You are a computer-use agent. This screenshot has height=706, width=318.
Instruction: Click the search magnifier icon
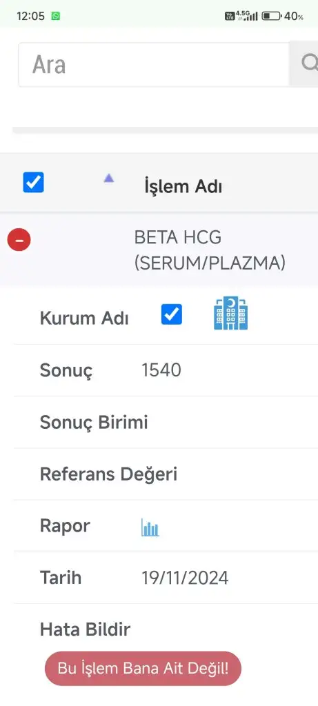pos(309,63)
